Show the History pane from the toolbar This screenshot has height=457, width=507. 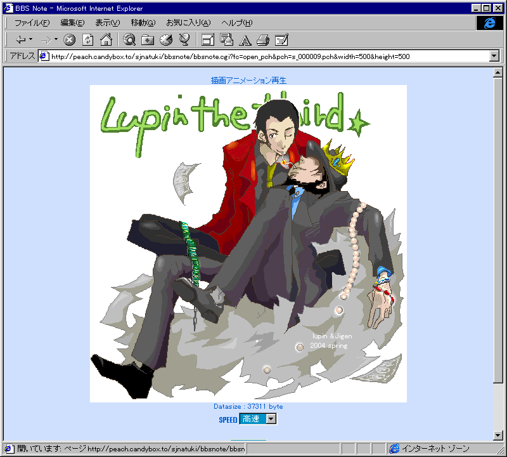coord(166,40)
